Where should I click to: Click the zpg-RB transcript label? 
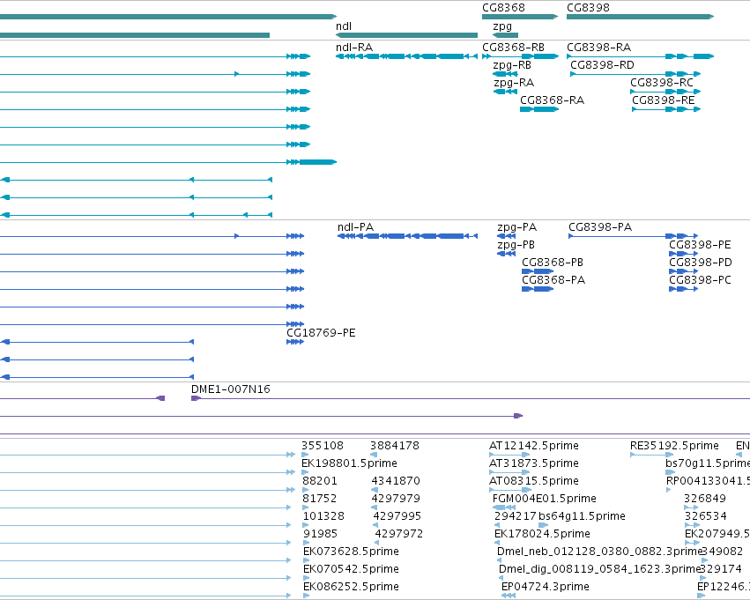coord(512,65)
